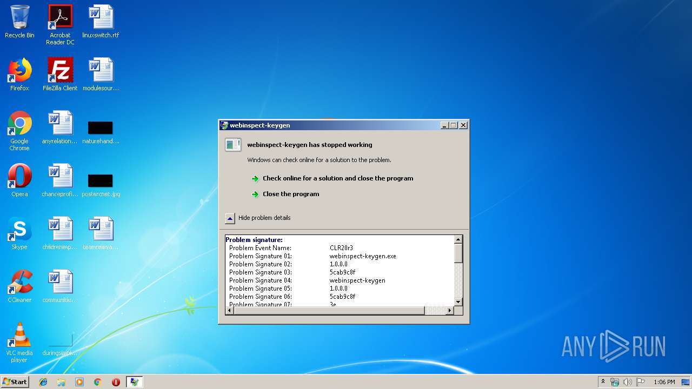This screenshot has height=389, width=692.
Task: Select webinspect-keygen.exe signature value
Action: (363, 256)
